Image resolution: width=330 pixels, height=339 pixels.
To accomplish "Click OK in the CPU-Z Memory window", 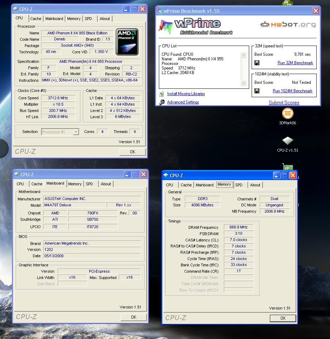I will coord(283,318).
